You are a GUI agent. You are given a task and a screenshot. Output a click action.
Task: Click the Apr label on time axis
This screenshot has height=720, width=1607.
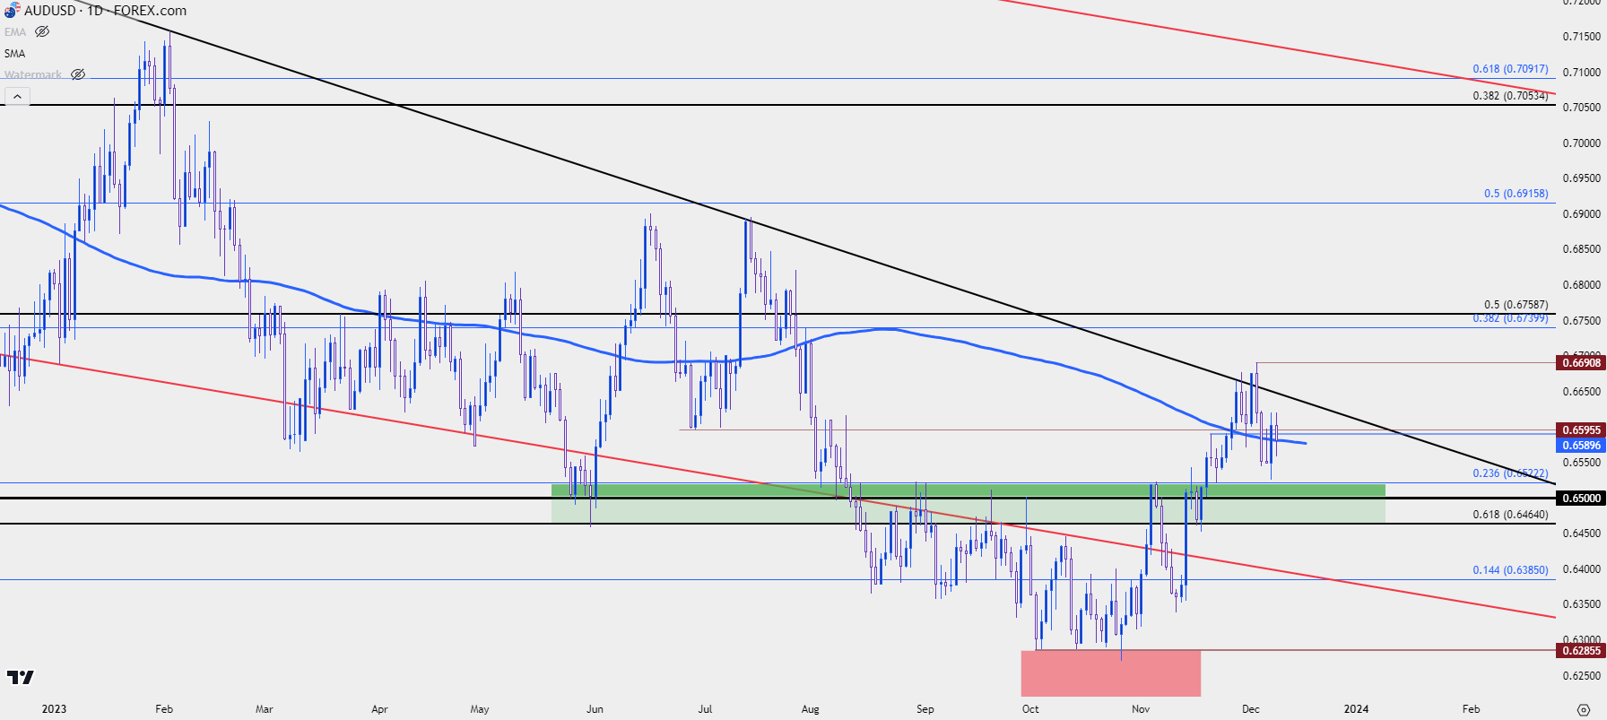(x=379, y=709)
